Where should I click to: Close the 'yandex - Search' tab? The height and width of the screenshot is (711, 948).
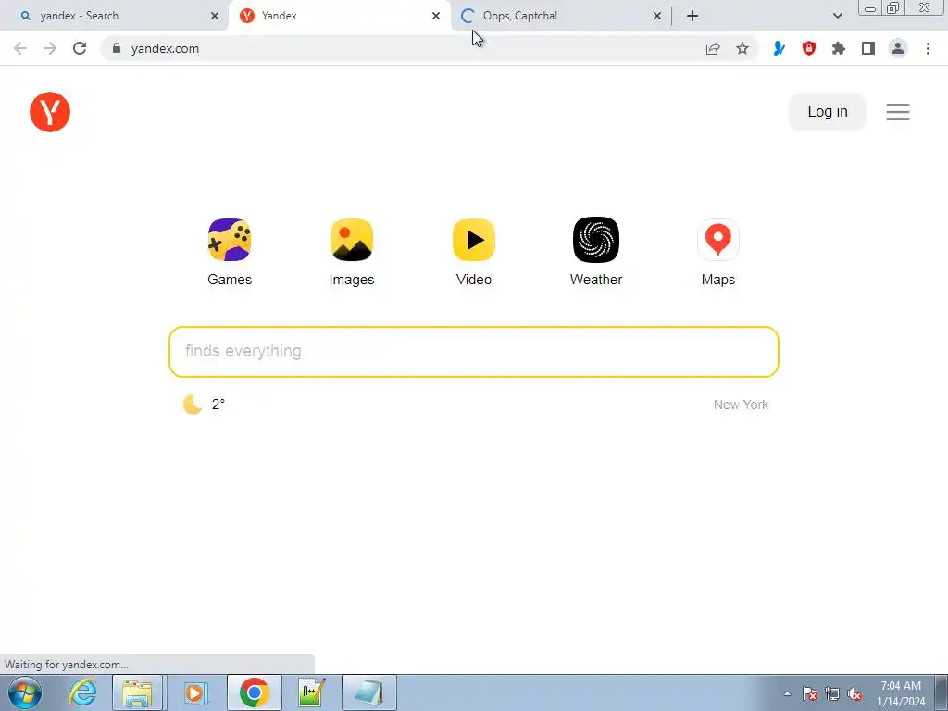point(215,16)
